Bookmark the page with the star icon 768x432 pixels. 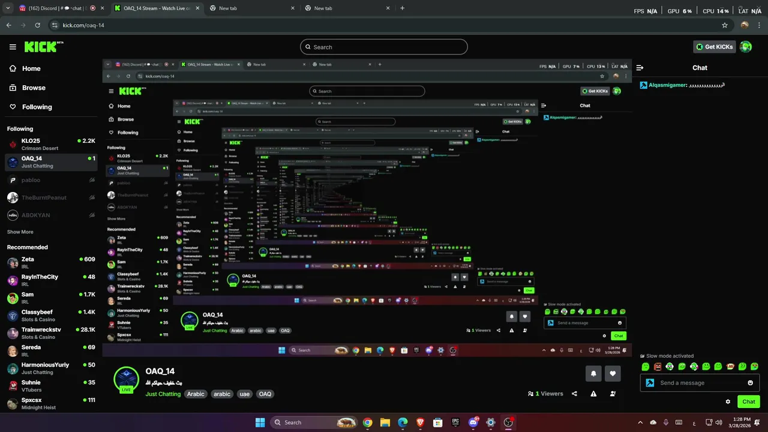[x=725, y=25]
